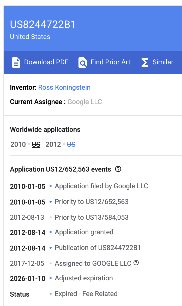Click the Worldwide applications heading
The height and width of the screenshot is (306, 182).
tap(45, 129)
